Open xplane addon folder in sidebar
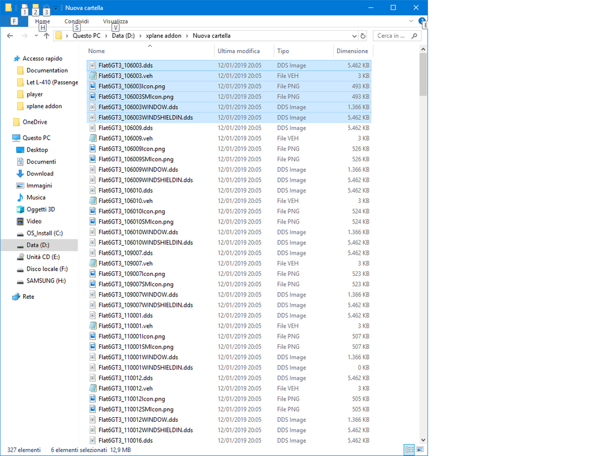The height and width of the screenshot is (456, 600). coord(44,106)
